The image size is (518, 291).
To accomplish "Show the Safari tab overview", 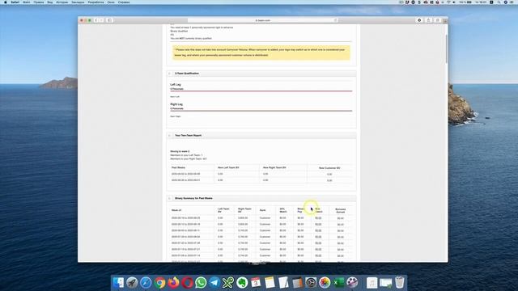I will (438, 20).
